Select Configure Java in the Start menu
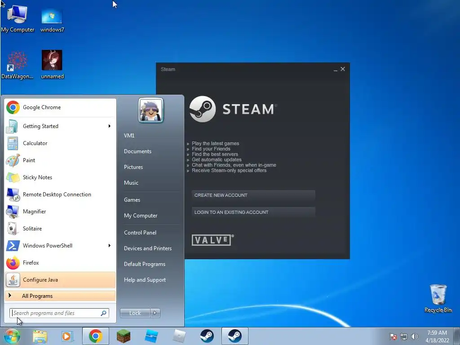 pos(60,279)
